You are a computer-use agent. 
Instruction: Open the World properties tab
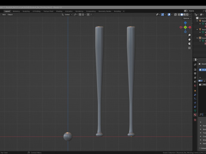[195, 86]
